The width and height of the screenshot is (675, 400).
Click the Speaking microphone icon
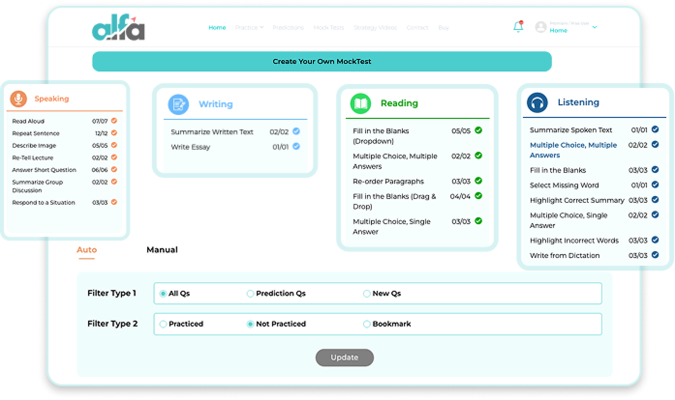click(x=18, y=99)
